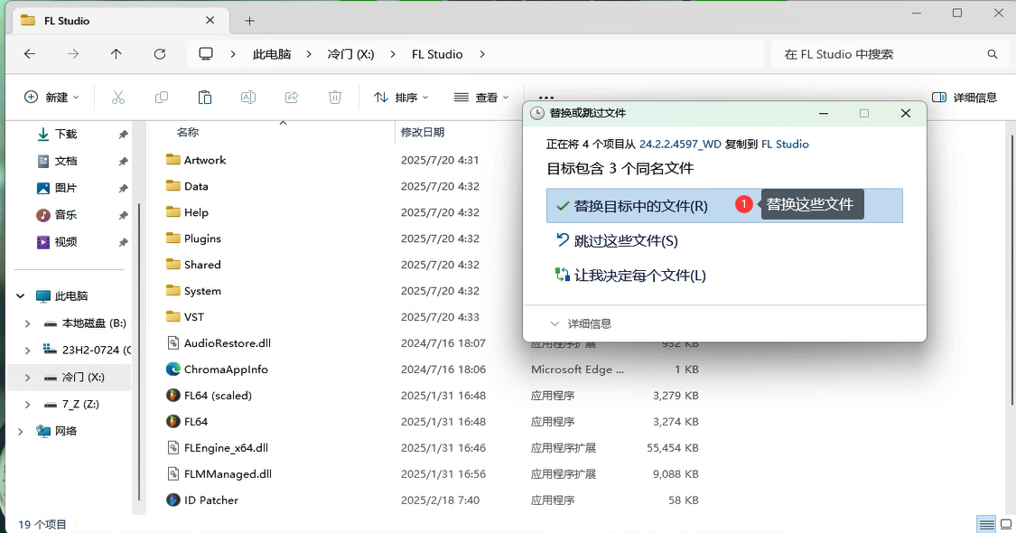
Task: Select the FL64 (scaled) application icon
Action: point(173,396)
